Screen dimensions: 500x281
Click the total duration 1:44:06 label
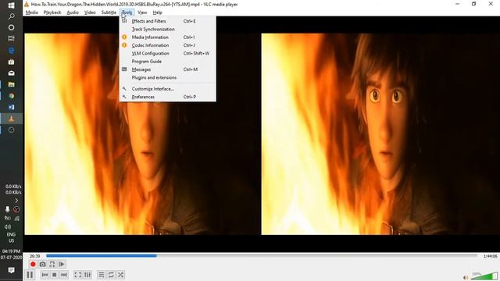point(490,256)
